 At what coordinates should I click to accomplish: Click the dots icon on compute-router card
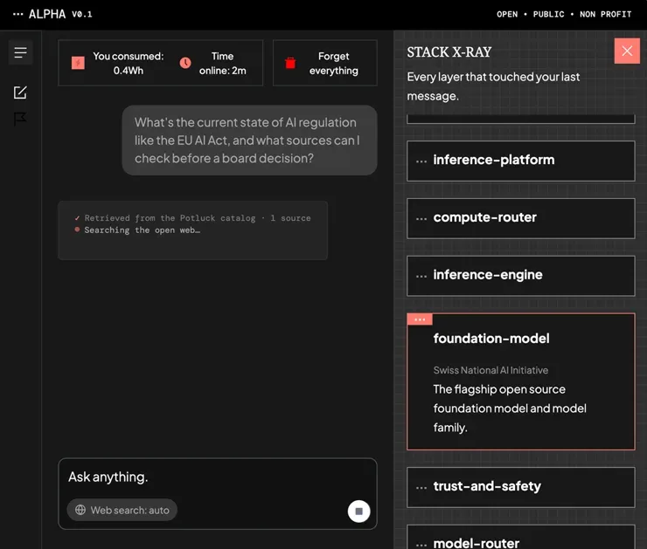point(421,219)
